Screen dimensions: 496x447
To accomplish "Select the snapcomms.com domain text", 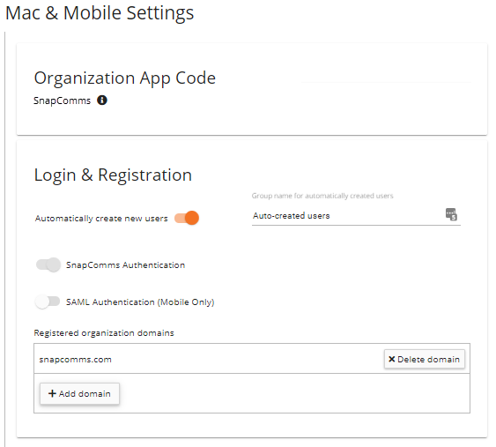I will click(75, 360).
